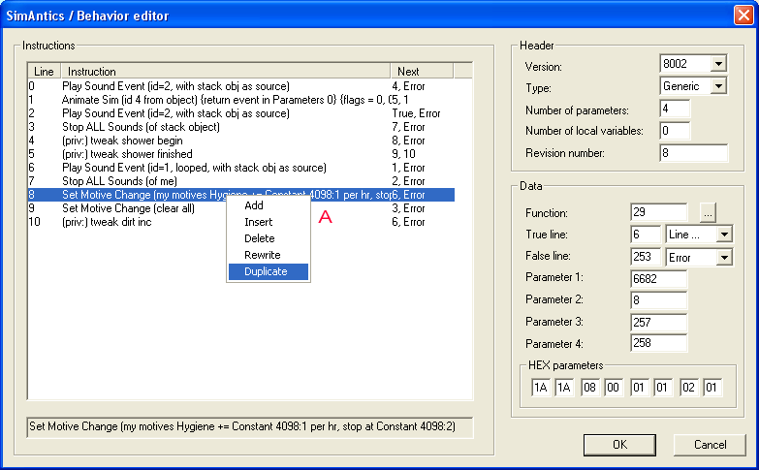Choose Insert from the context menu
Viewport: 759px width, 470px height.
coord(269,222)
